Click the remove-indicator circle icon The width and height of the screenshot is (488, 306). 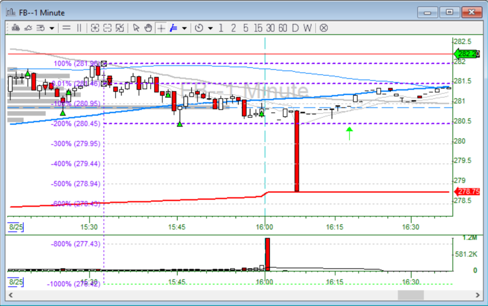click(323, 28)
